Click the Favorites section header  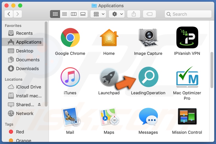click(x=13, y=26)
